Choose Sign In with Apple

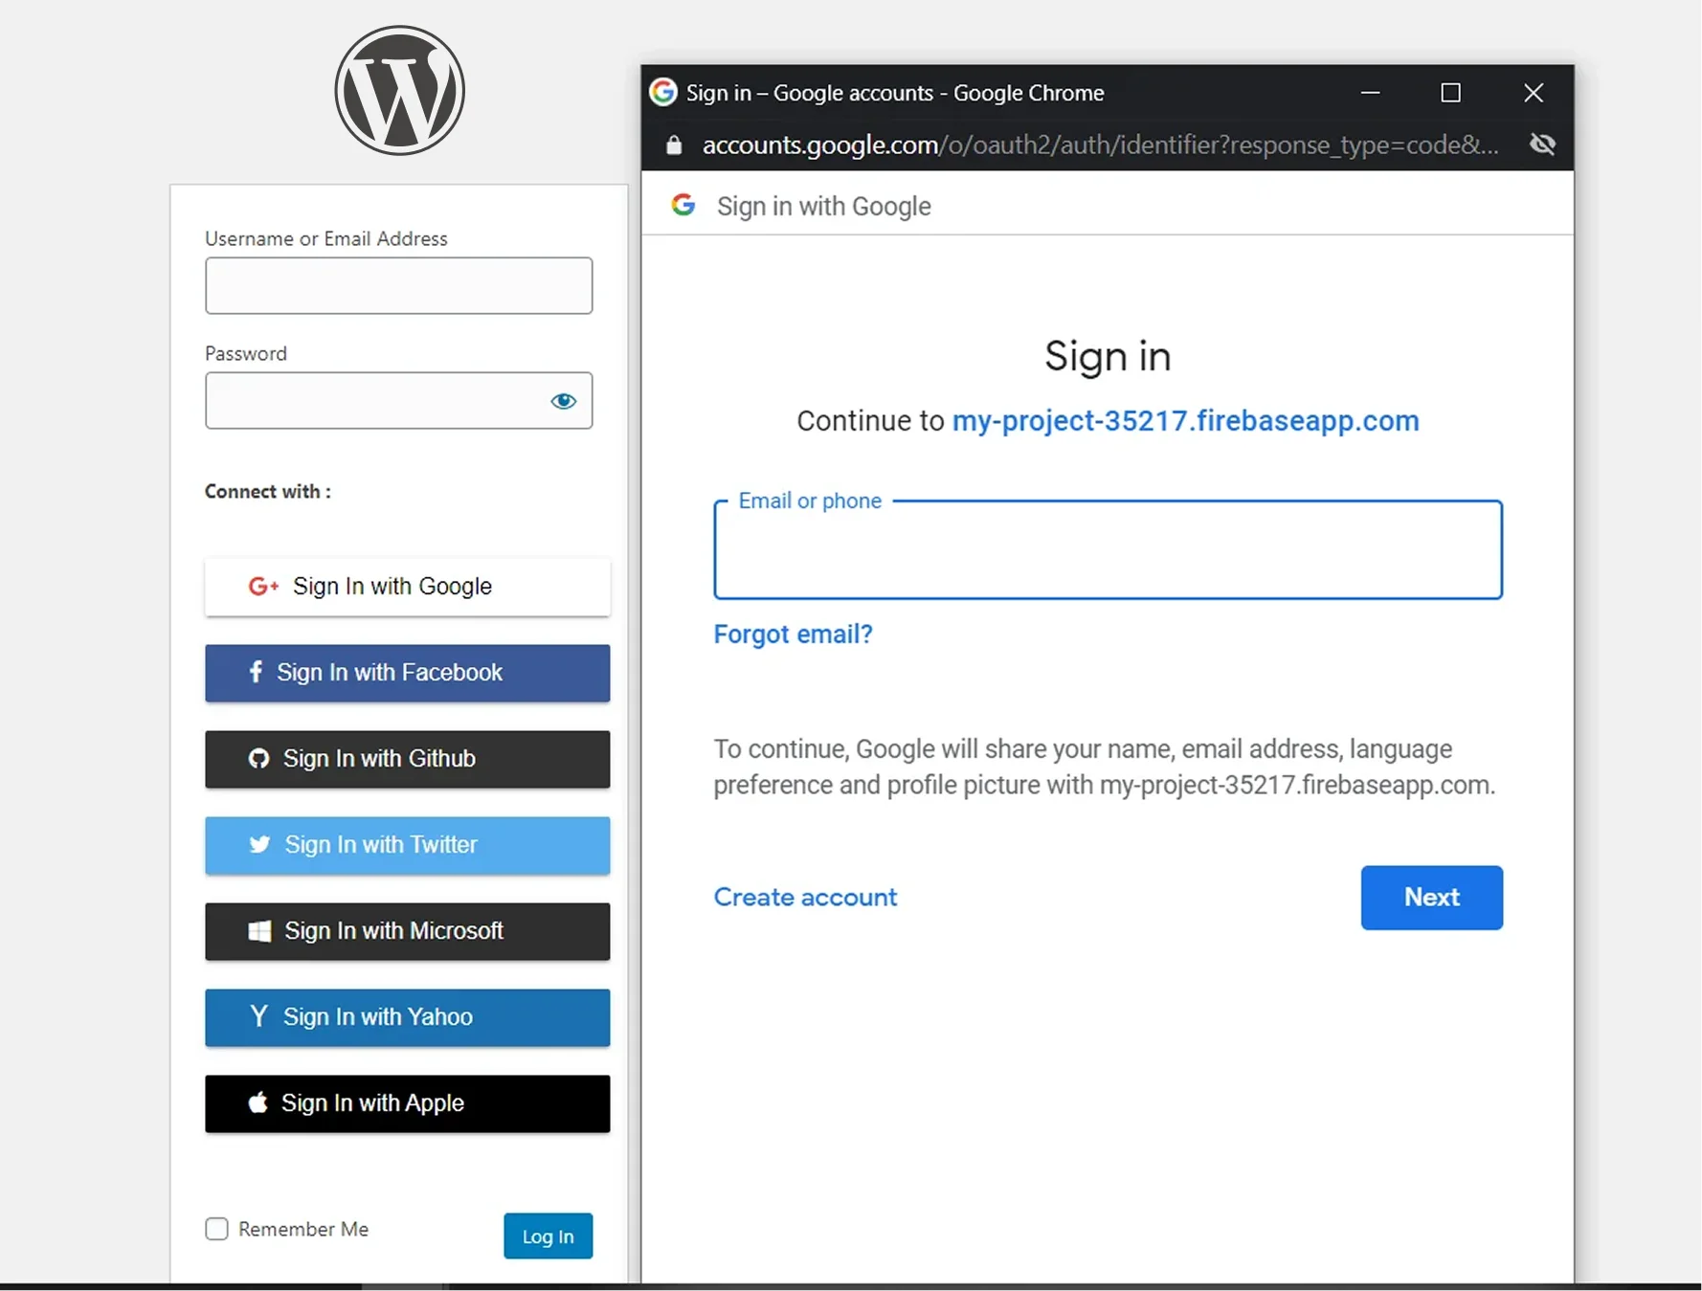(x=408, y=1103)
